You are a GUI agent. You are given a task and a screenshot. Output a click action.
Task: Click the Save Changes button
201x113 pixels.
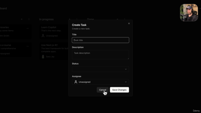(119, 90)
